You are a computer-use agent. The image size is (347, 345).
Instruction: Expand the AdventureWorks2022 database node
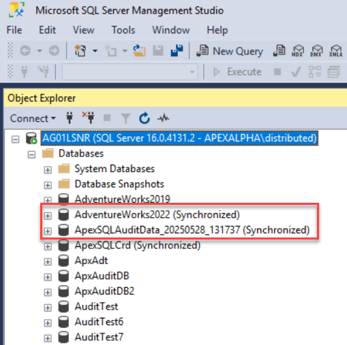[48, 216]
